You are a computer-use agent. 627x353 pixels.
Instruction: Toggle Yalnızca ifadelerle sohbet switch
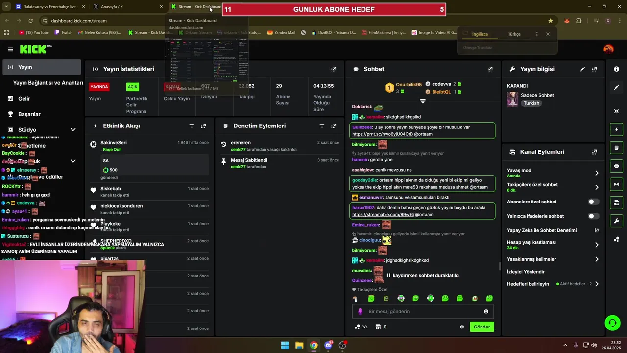click(x=593, y=216)
